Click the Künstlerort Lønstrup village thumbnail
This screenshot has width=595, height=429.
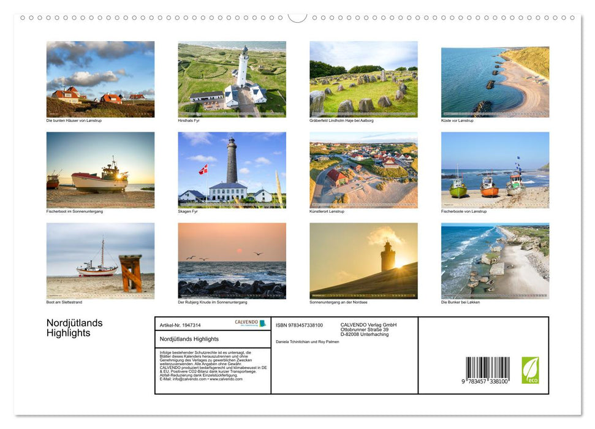click(364, 170)
